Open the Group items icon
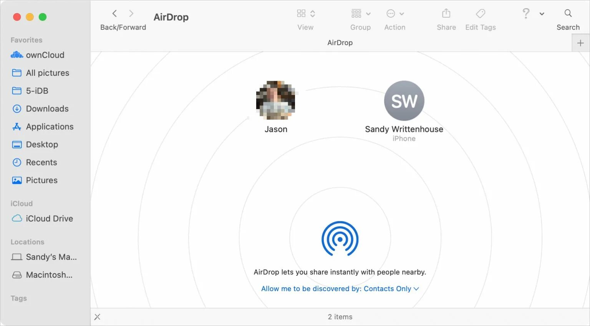The image size is (590, 326). coord(356,13)
